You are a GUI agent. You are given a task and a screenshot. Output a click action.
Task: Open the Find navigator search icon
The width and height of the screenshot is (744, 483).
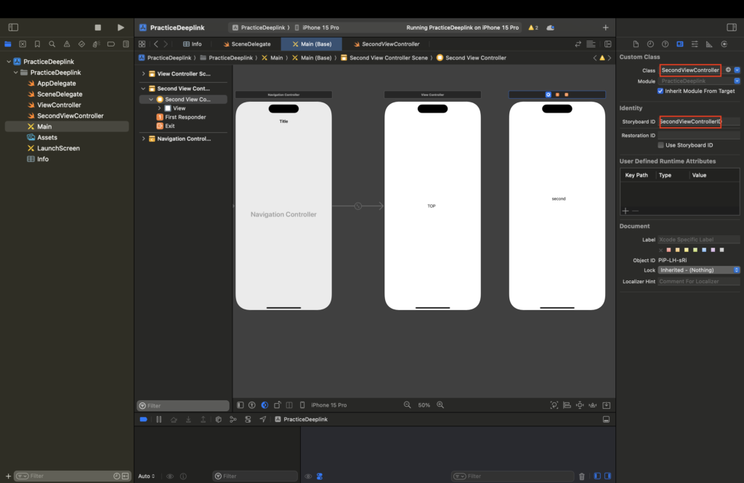point(52,44)
